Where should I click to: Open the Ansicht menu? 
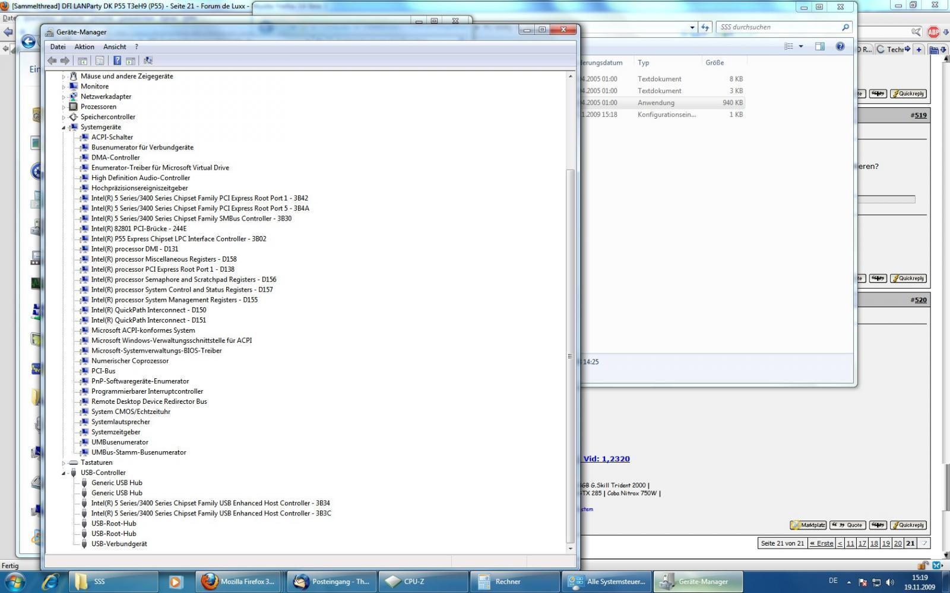(x=115, y=47)
